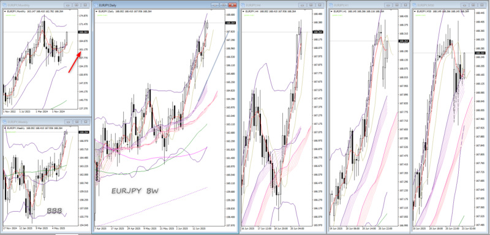Screen dimensions: 490x235
Task: Click the EURJPY,Daily window title
Action: (108, 6)
